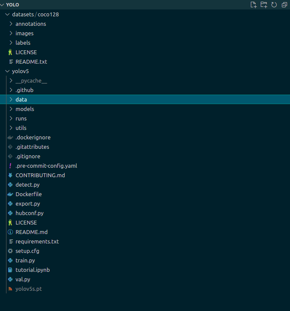The width and height of the screenshot is (290, 311).
Task: Click the New Folder icon in explorer header
Action: point(264,5)
